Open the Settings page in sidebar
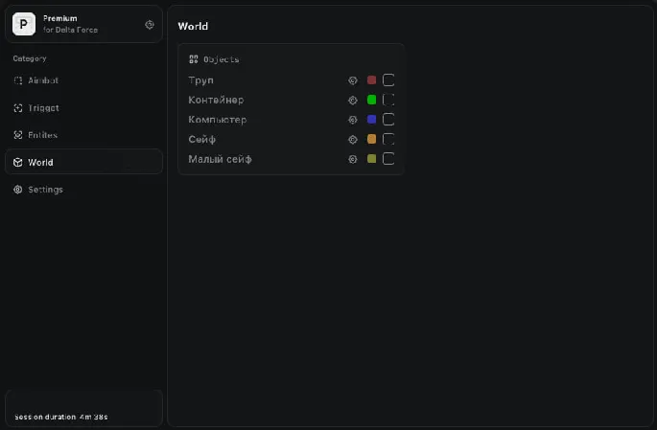This screenshot has width=657, height=430. pos(45,190)
